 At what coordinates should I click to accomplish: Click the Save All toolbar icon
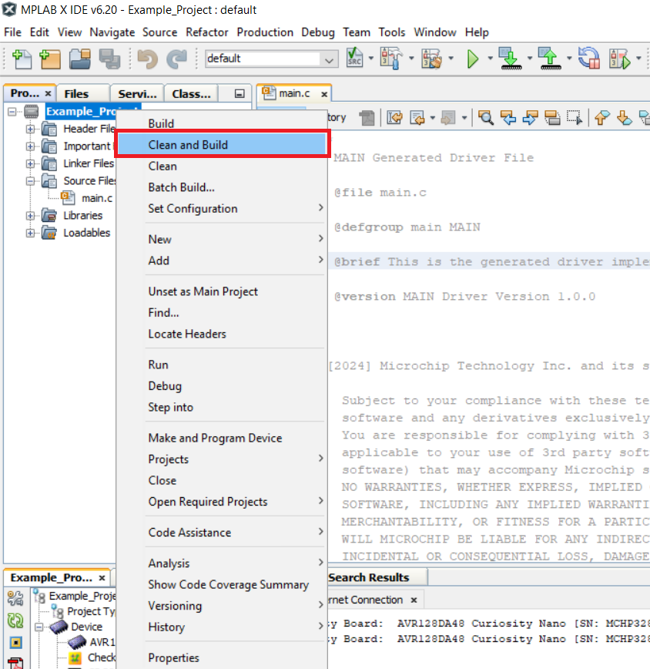click(109, 59)
